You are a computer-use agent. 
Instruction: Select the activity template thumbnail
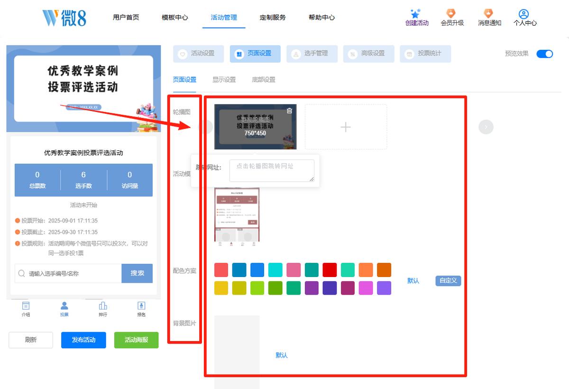tap(237, 217)
